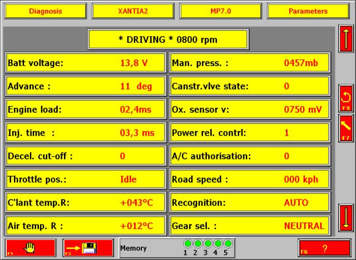This screenshot has height=260, width=356.
Task: Select memory indicator 2
Action: point(198,244)
